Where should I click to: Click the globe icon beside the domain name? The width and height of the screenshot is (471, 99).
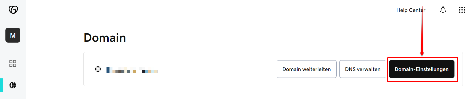pos(98,69)
